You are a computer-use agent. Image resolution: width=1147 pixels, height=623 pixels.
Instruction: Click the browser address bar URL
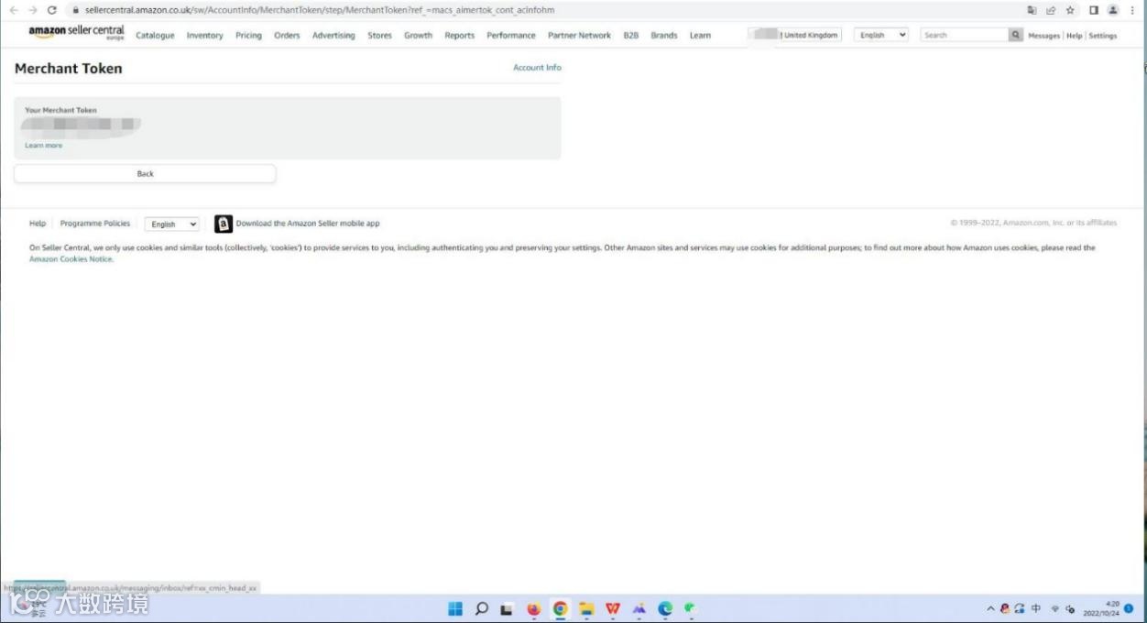(x=320, y=10)
